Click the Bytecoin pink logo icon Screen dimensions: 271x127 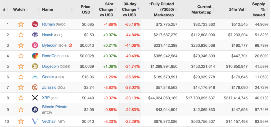(35, 45)
